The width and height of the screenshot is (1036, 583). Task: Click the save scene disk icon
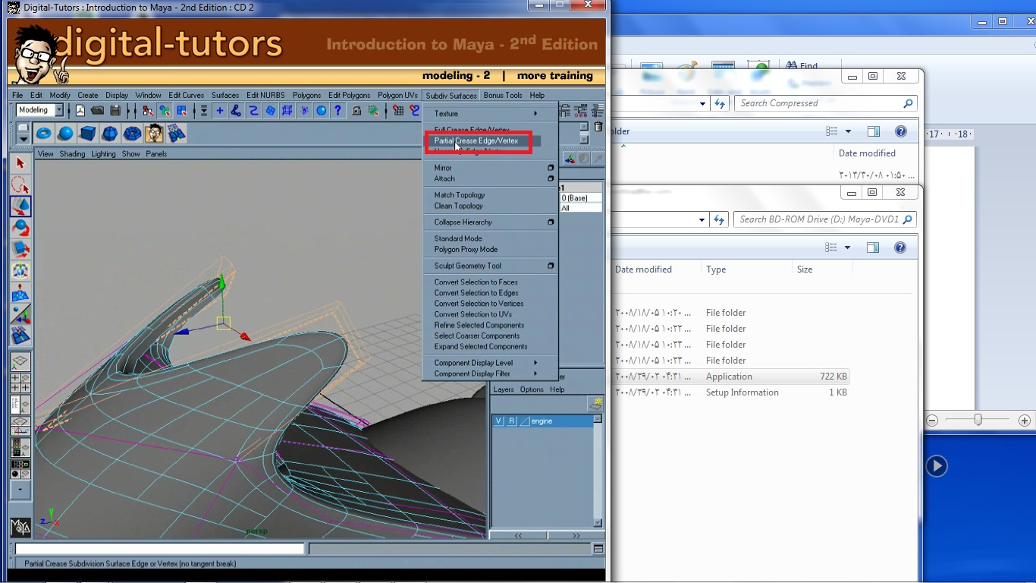(x=115, y=111)
